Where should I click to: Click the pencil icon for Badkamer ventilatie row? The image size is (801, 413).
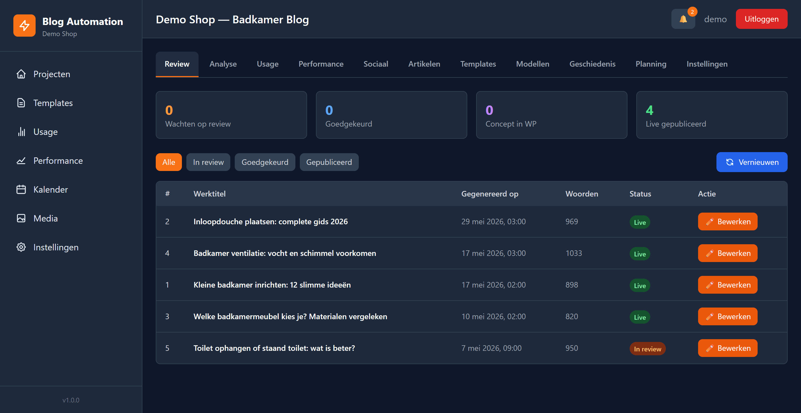[709, 253]
